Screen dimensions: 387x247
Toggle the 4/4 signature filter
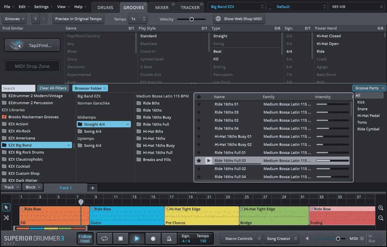click(x=289, y=51)
